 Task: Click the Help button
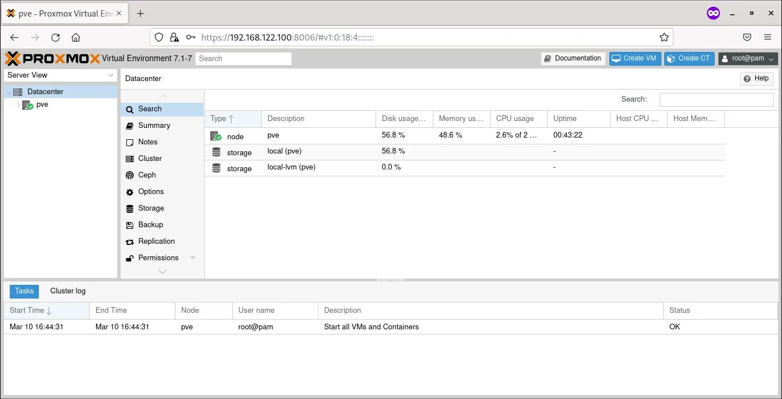pos(757,79)
